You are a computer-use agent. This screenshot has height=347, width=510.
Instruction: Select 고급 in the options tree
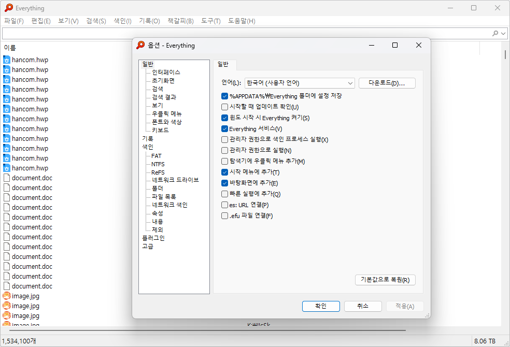pos(148,247)
